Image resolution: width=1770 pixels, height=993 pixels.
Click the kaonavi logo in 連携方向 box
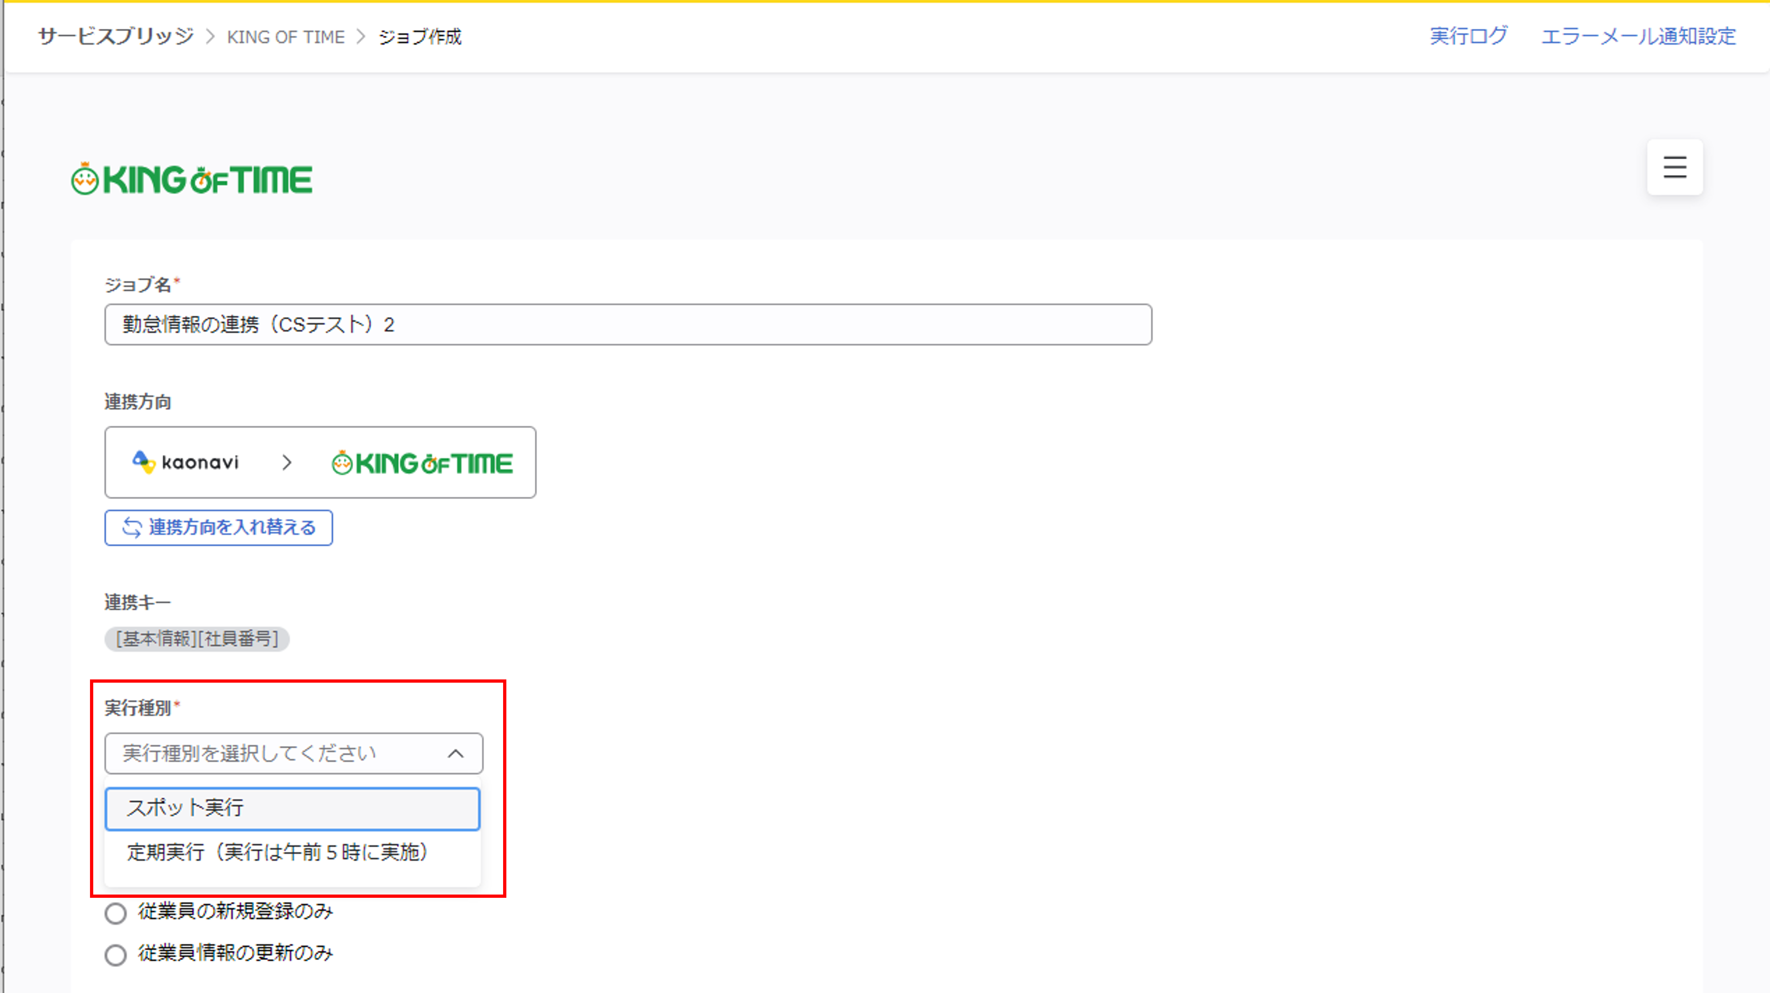pyautogui.click(x=185, y=462)
